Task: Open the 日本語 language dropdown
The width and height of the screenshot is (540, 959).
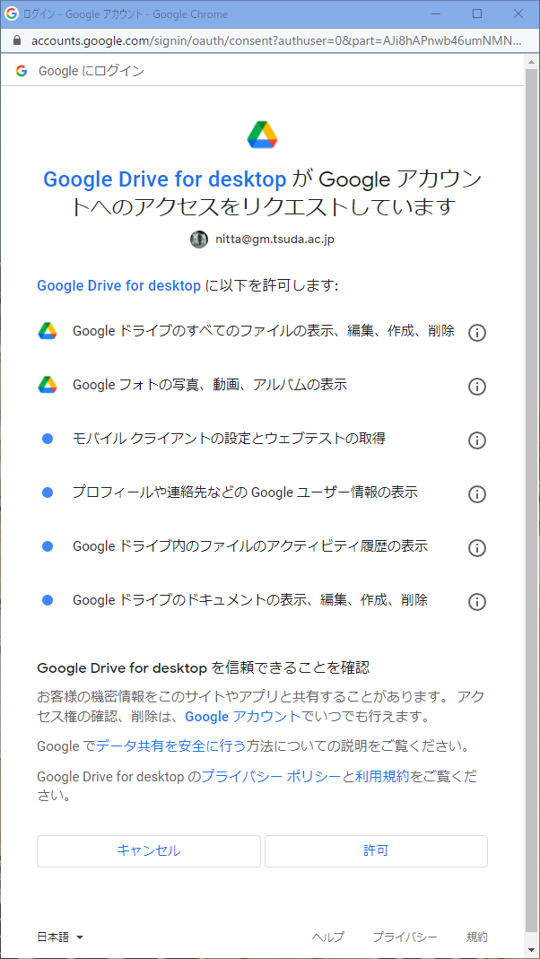Action: (60, 937)
